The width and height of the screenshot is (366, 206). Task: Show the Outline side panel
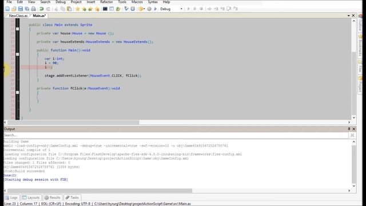360,23
